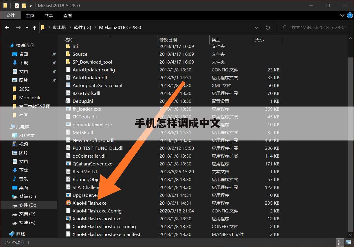Select AutoUpdater.dll file icon
Image resolution: width=354 pixels, height=247 pixels.
[68, 77]
